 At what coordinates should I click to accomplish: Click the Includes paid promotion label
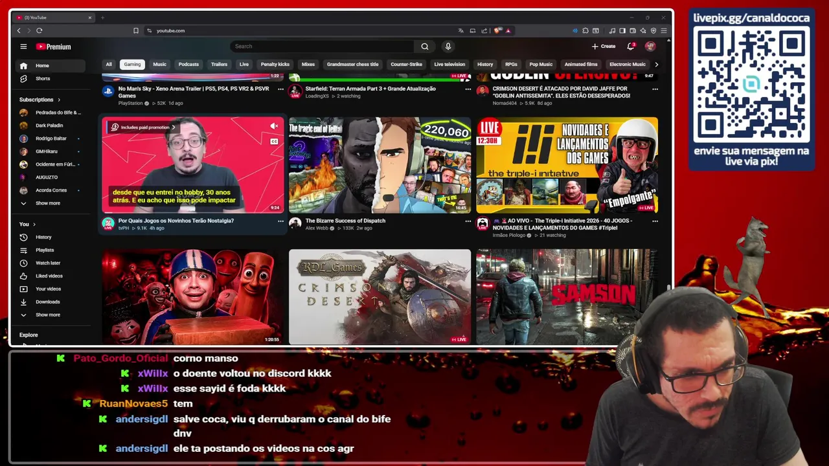144,128
